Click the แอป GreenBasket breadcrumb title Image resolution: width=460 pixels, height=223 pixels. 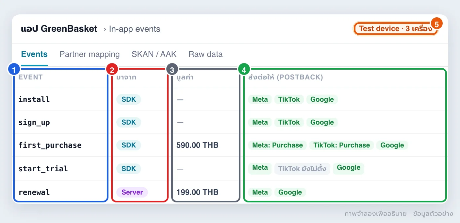pos(59,29)
